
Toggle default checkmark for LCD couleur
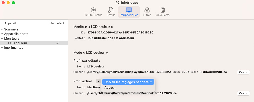(57, 43)
